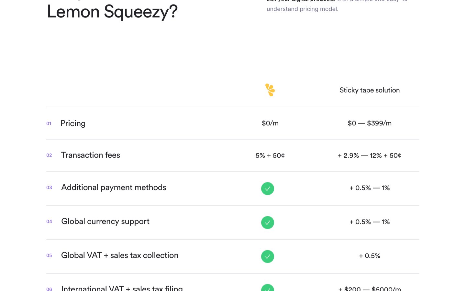Click "Global VAT + sales tax collection" label
The width and height of the screenshot is (466, 291).
click(120, 255)
